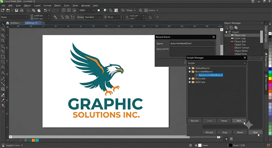Viewport: 272px width, 148px height.
Task: Pick the yellow swatch in the color palette
Action: [270, 79]
